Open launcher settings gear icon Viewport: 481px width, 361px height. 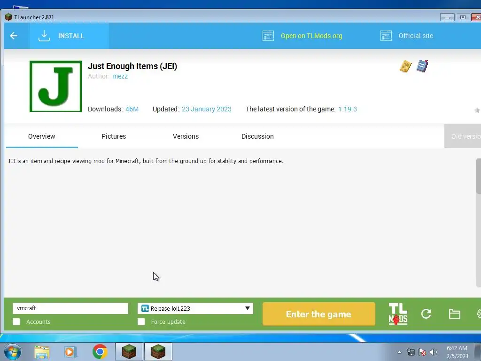pos(479,314)
